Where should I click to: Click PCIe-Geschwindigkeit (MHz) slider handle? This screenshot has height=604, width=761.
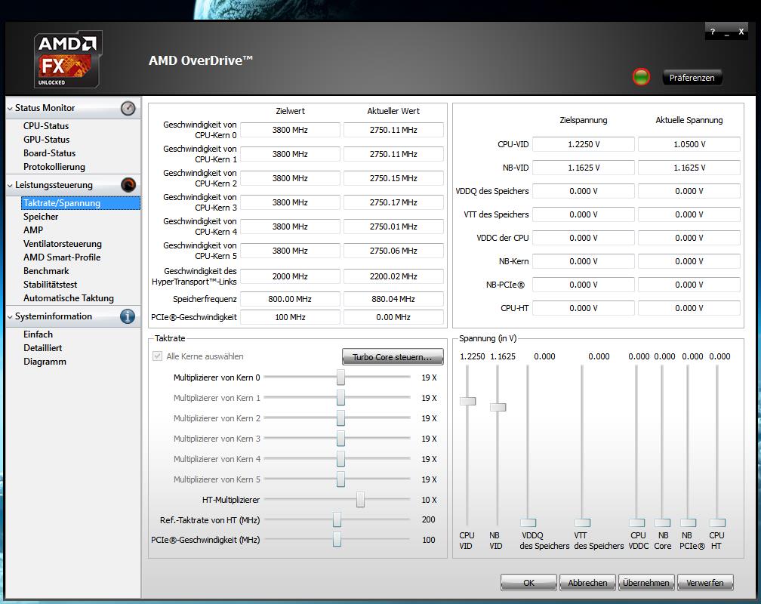pos(337,539)
